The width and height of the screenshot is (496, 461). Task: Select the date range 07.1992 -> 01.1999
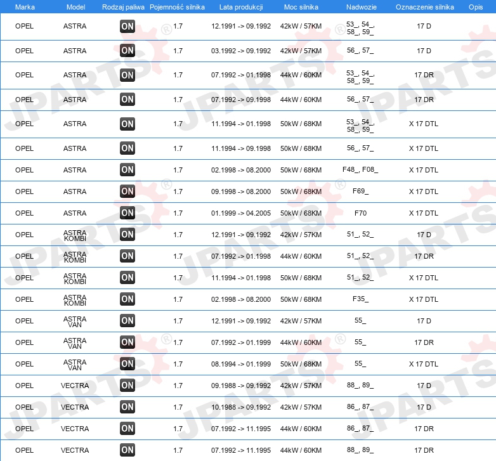(x=241, y=342)
